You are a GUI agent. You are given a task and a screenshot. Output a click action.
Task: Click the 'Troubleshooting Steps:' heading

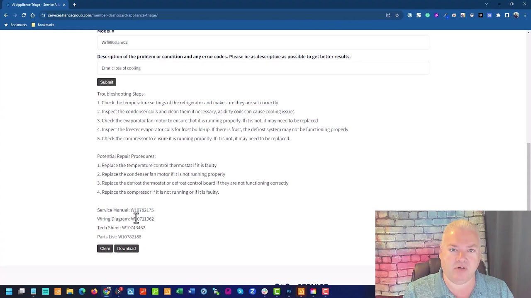121,94
